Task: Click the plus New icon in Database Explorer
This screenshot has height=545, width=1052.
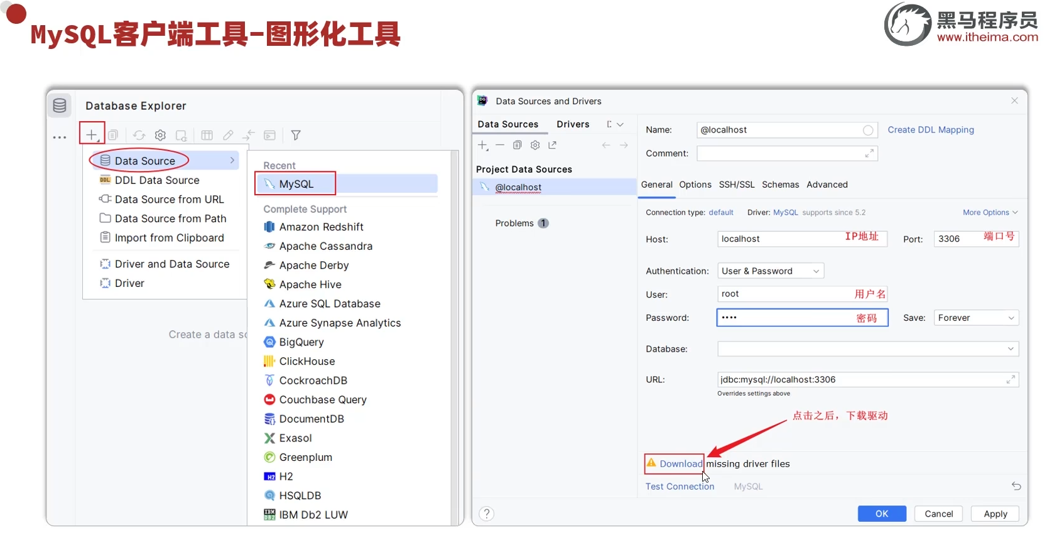Action: tap(92, 135)
